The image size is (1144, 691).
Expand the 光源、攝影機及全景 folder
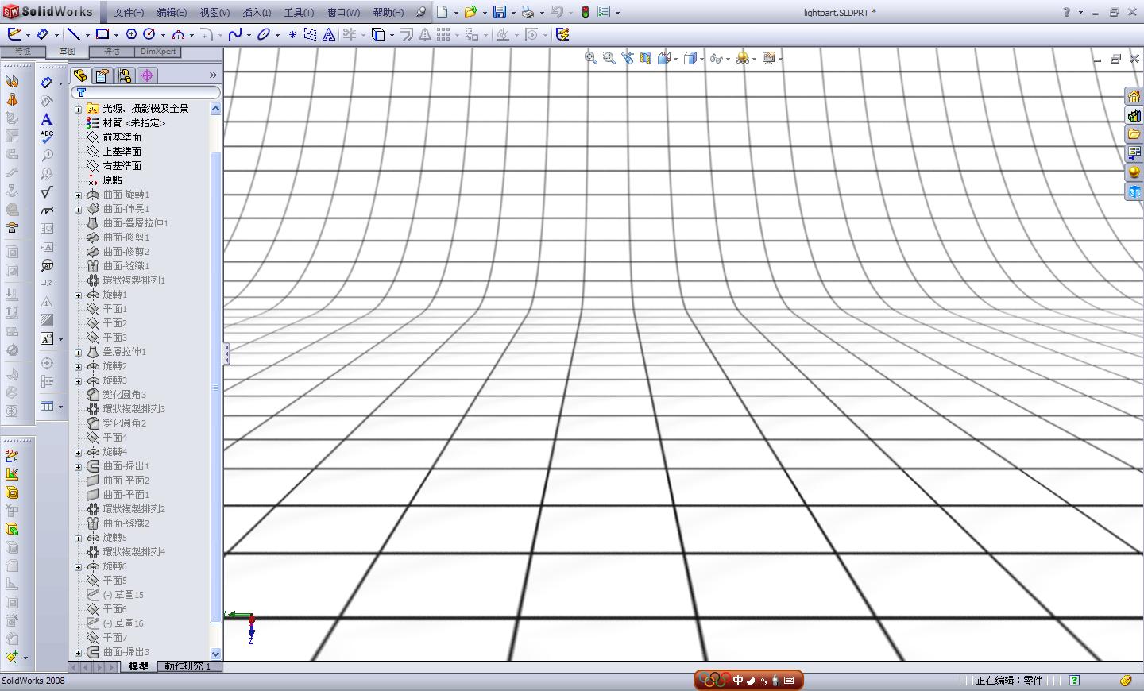[x=78, y=109]
